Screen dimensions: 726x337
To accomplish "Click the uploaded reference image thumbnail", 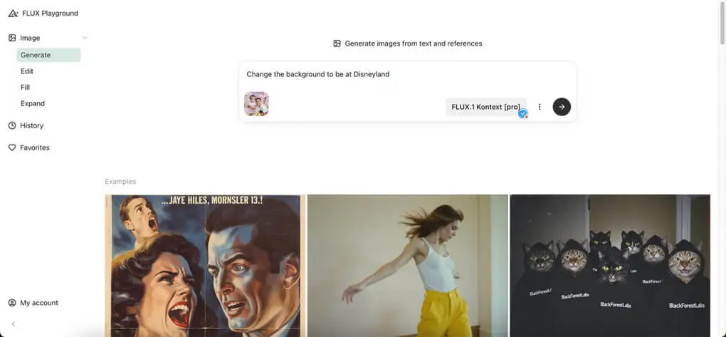I will click(x=256, y=104).
